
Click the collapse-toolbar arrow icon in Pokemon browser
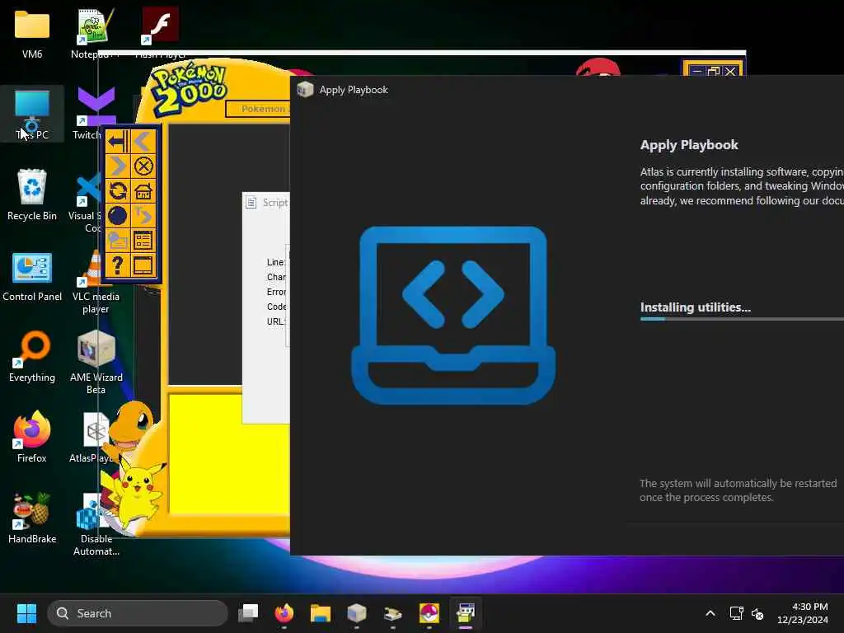click(117, 142)
